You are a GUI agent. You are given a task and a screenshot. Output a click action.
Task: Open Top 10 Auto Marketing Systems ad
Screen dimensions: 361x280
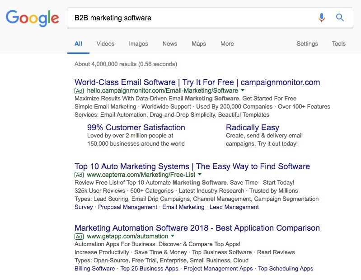(x=192, y=166)
